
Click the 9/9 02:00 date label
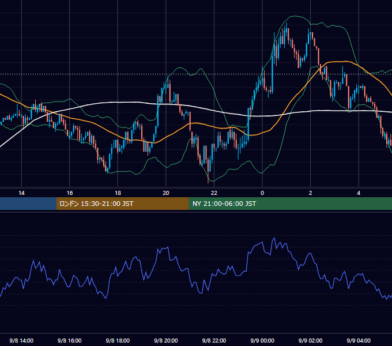[x=311, y=340]
